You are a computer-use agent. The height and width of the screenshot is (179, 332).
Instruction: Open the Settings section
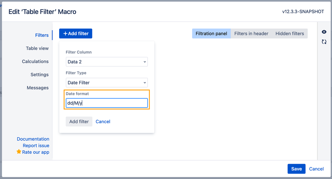pyautogui.click(x=40, y=74)
